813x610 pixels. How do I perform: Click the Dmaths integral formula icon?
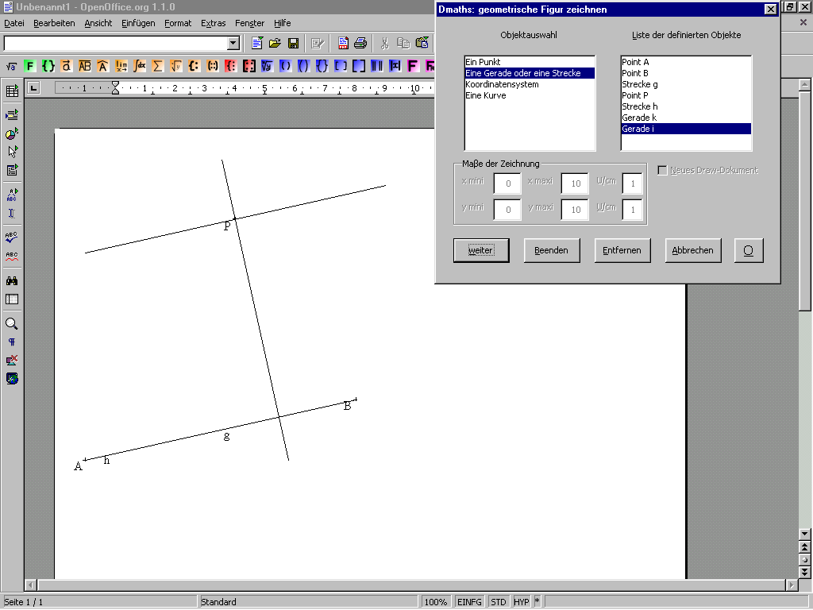(140, 66)
